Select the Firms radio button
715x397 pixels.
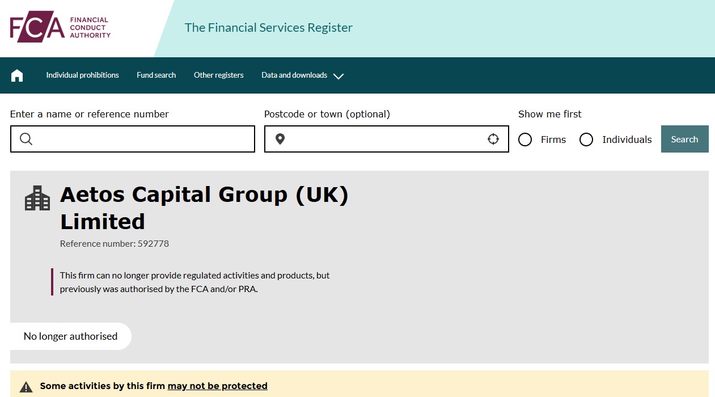pyautogui.click(x=525, y=140)
